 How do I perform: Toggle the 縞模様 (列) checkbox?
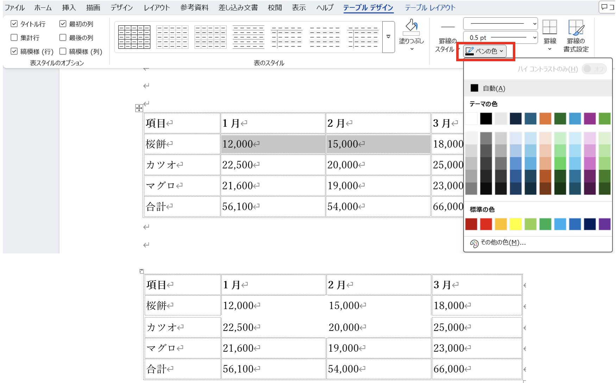pos(63,51)
